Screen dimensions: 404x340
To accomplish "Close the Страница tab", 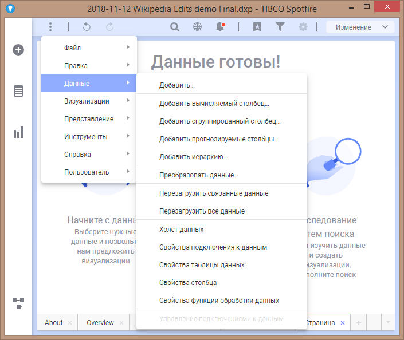I will pos(343,323).
